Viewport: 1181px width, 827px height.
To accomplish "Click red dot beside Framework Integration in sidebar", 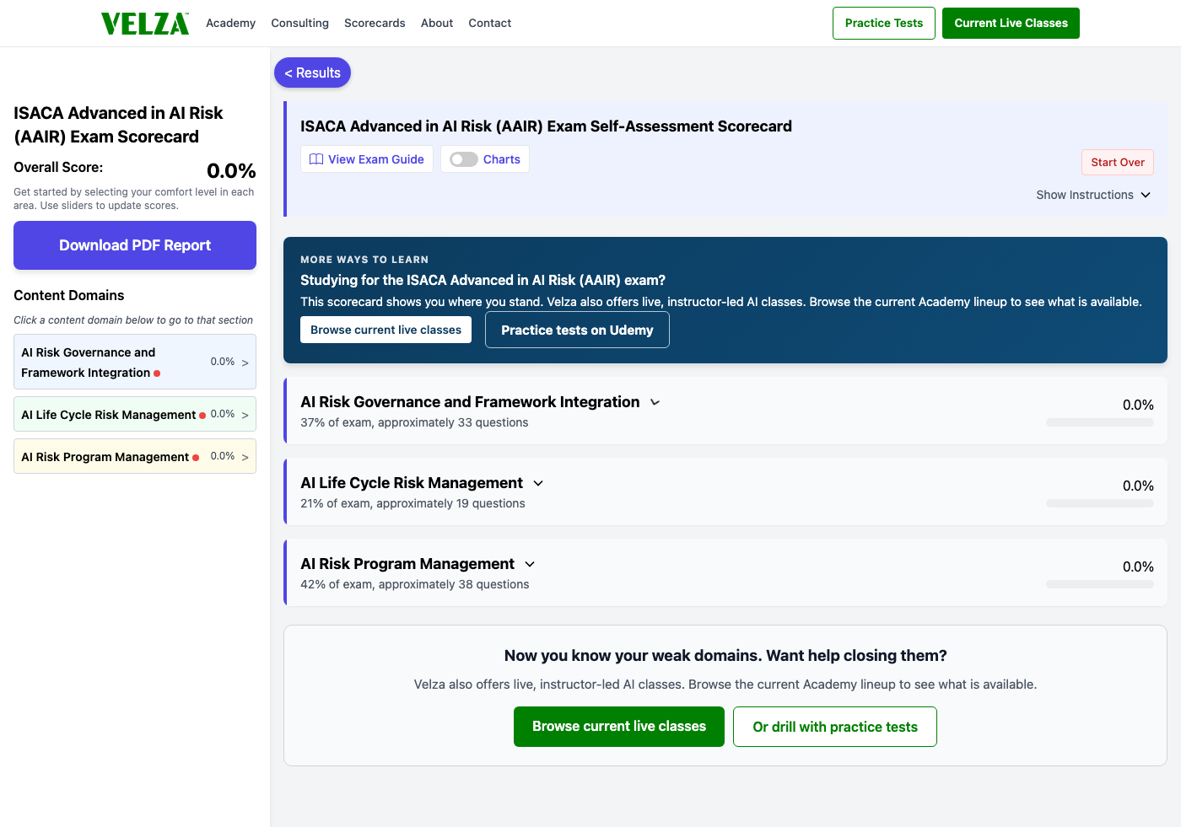I will [157, 373].
